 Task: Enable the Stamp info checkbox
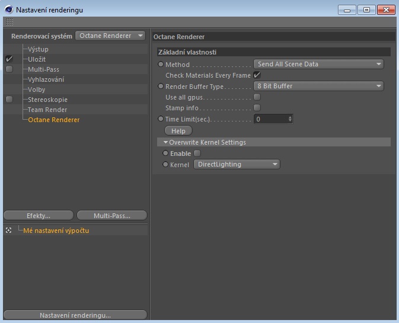tap(257, 108)
